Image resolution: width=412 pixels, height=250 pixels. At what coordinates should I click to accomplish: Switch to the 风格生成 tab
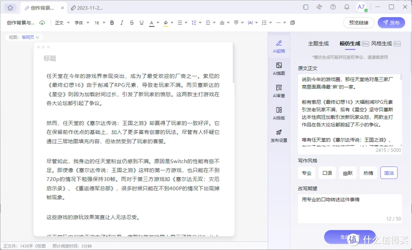click(x=381, y=44)
